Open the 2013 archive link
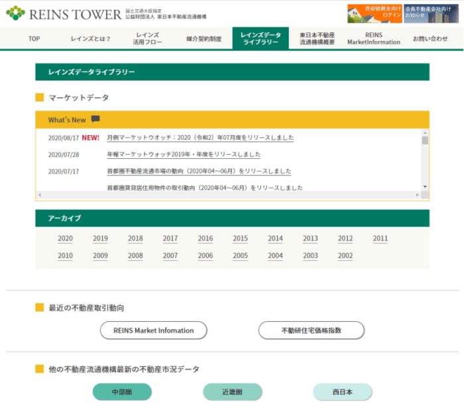Image resolution: width=464 pixels, height=414 pixels. tap(310, 238)
